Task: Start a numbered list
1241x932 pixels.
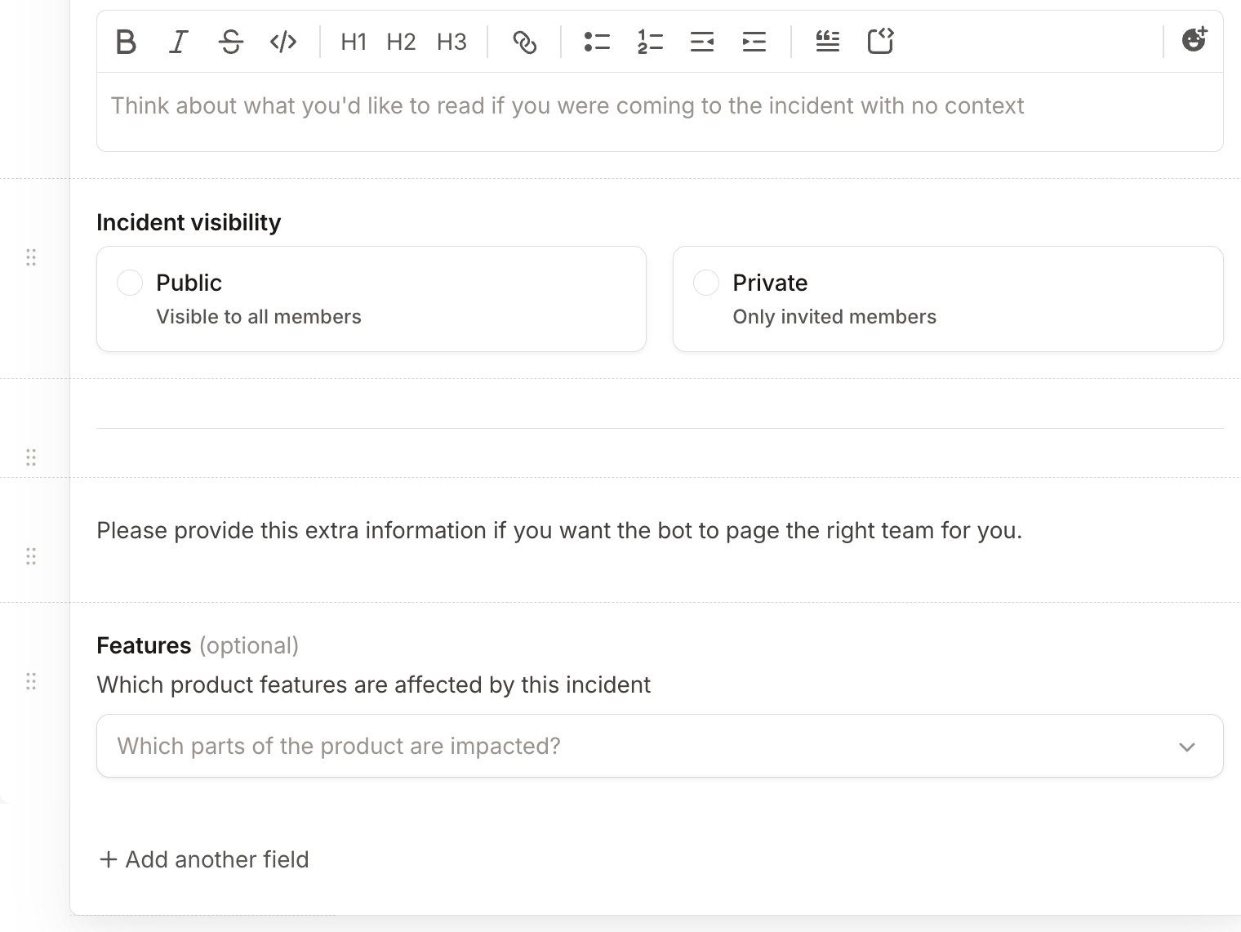Action: (650, 42)
